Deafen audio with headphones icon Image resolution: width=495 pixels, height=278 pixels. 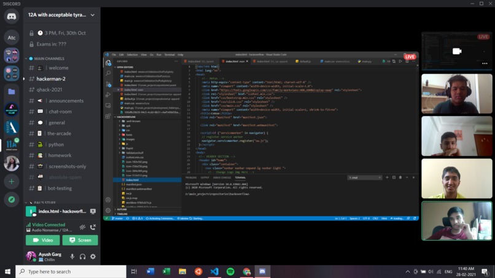tap(82, 257)
